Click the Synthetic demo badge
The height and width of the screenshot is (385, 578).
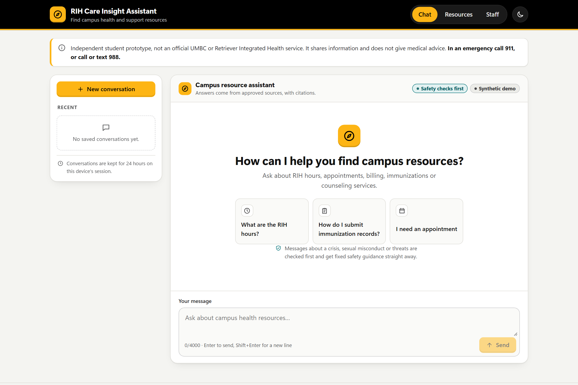click(495, 88)
